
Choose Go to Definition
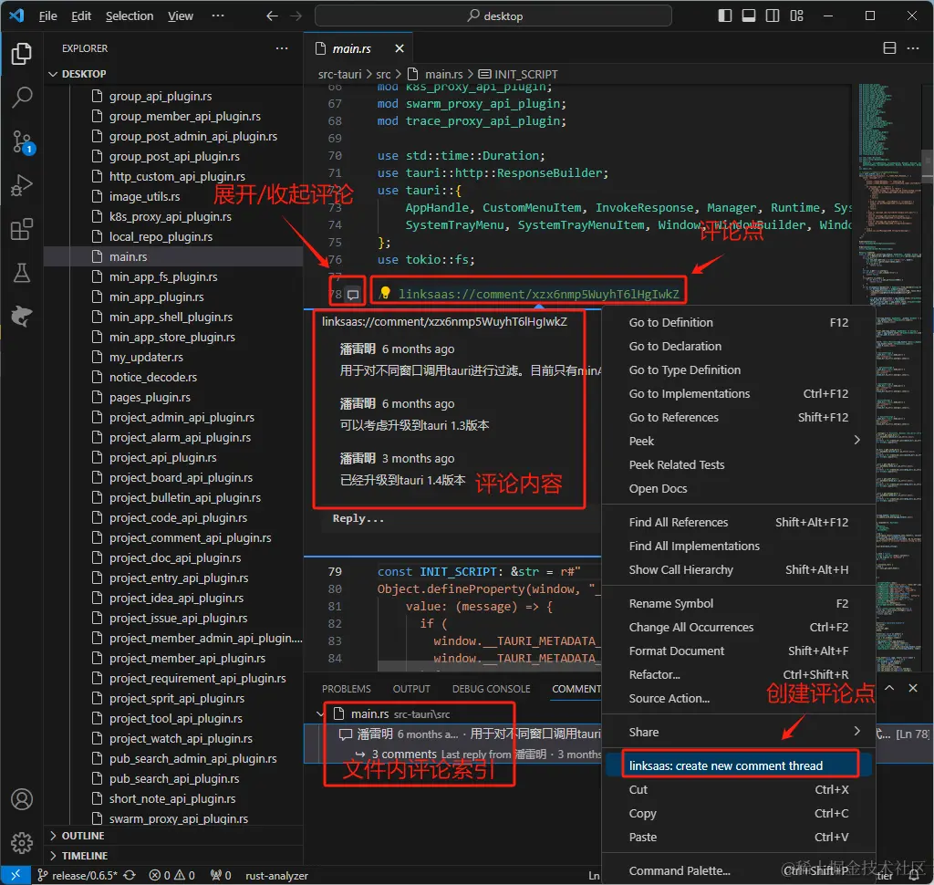(739, 322)
